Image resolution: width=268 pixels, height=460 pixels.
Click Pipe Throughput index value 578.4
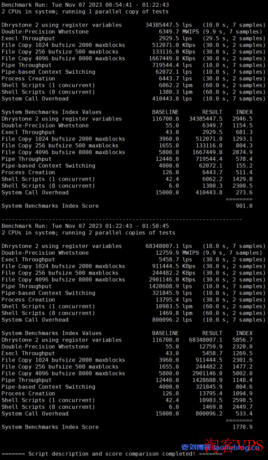click(x=244, y=159)
